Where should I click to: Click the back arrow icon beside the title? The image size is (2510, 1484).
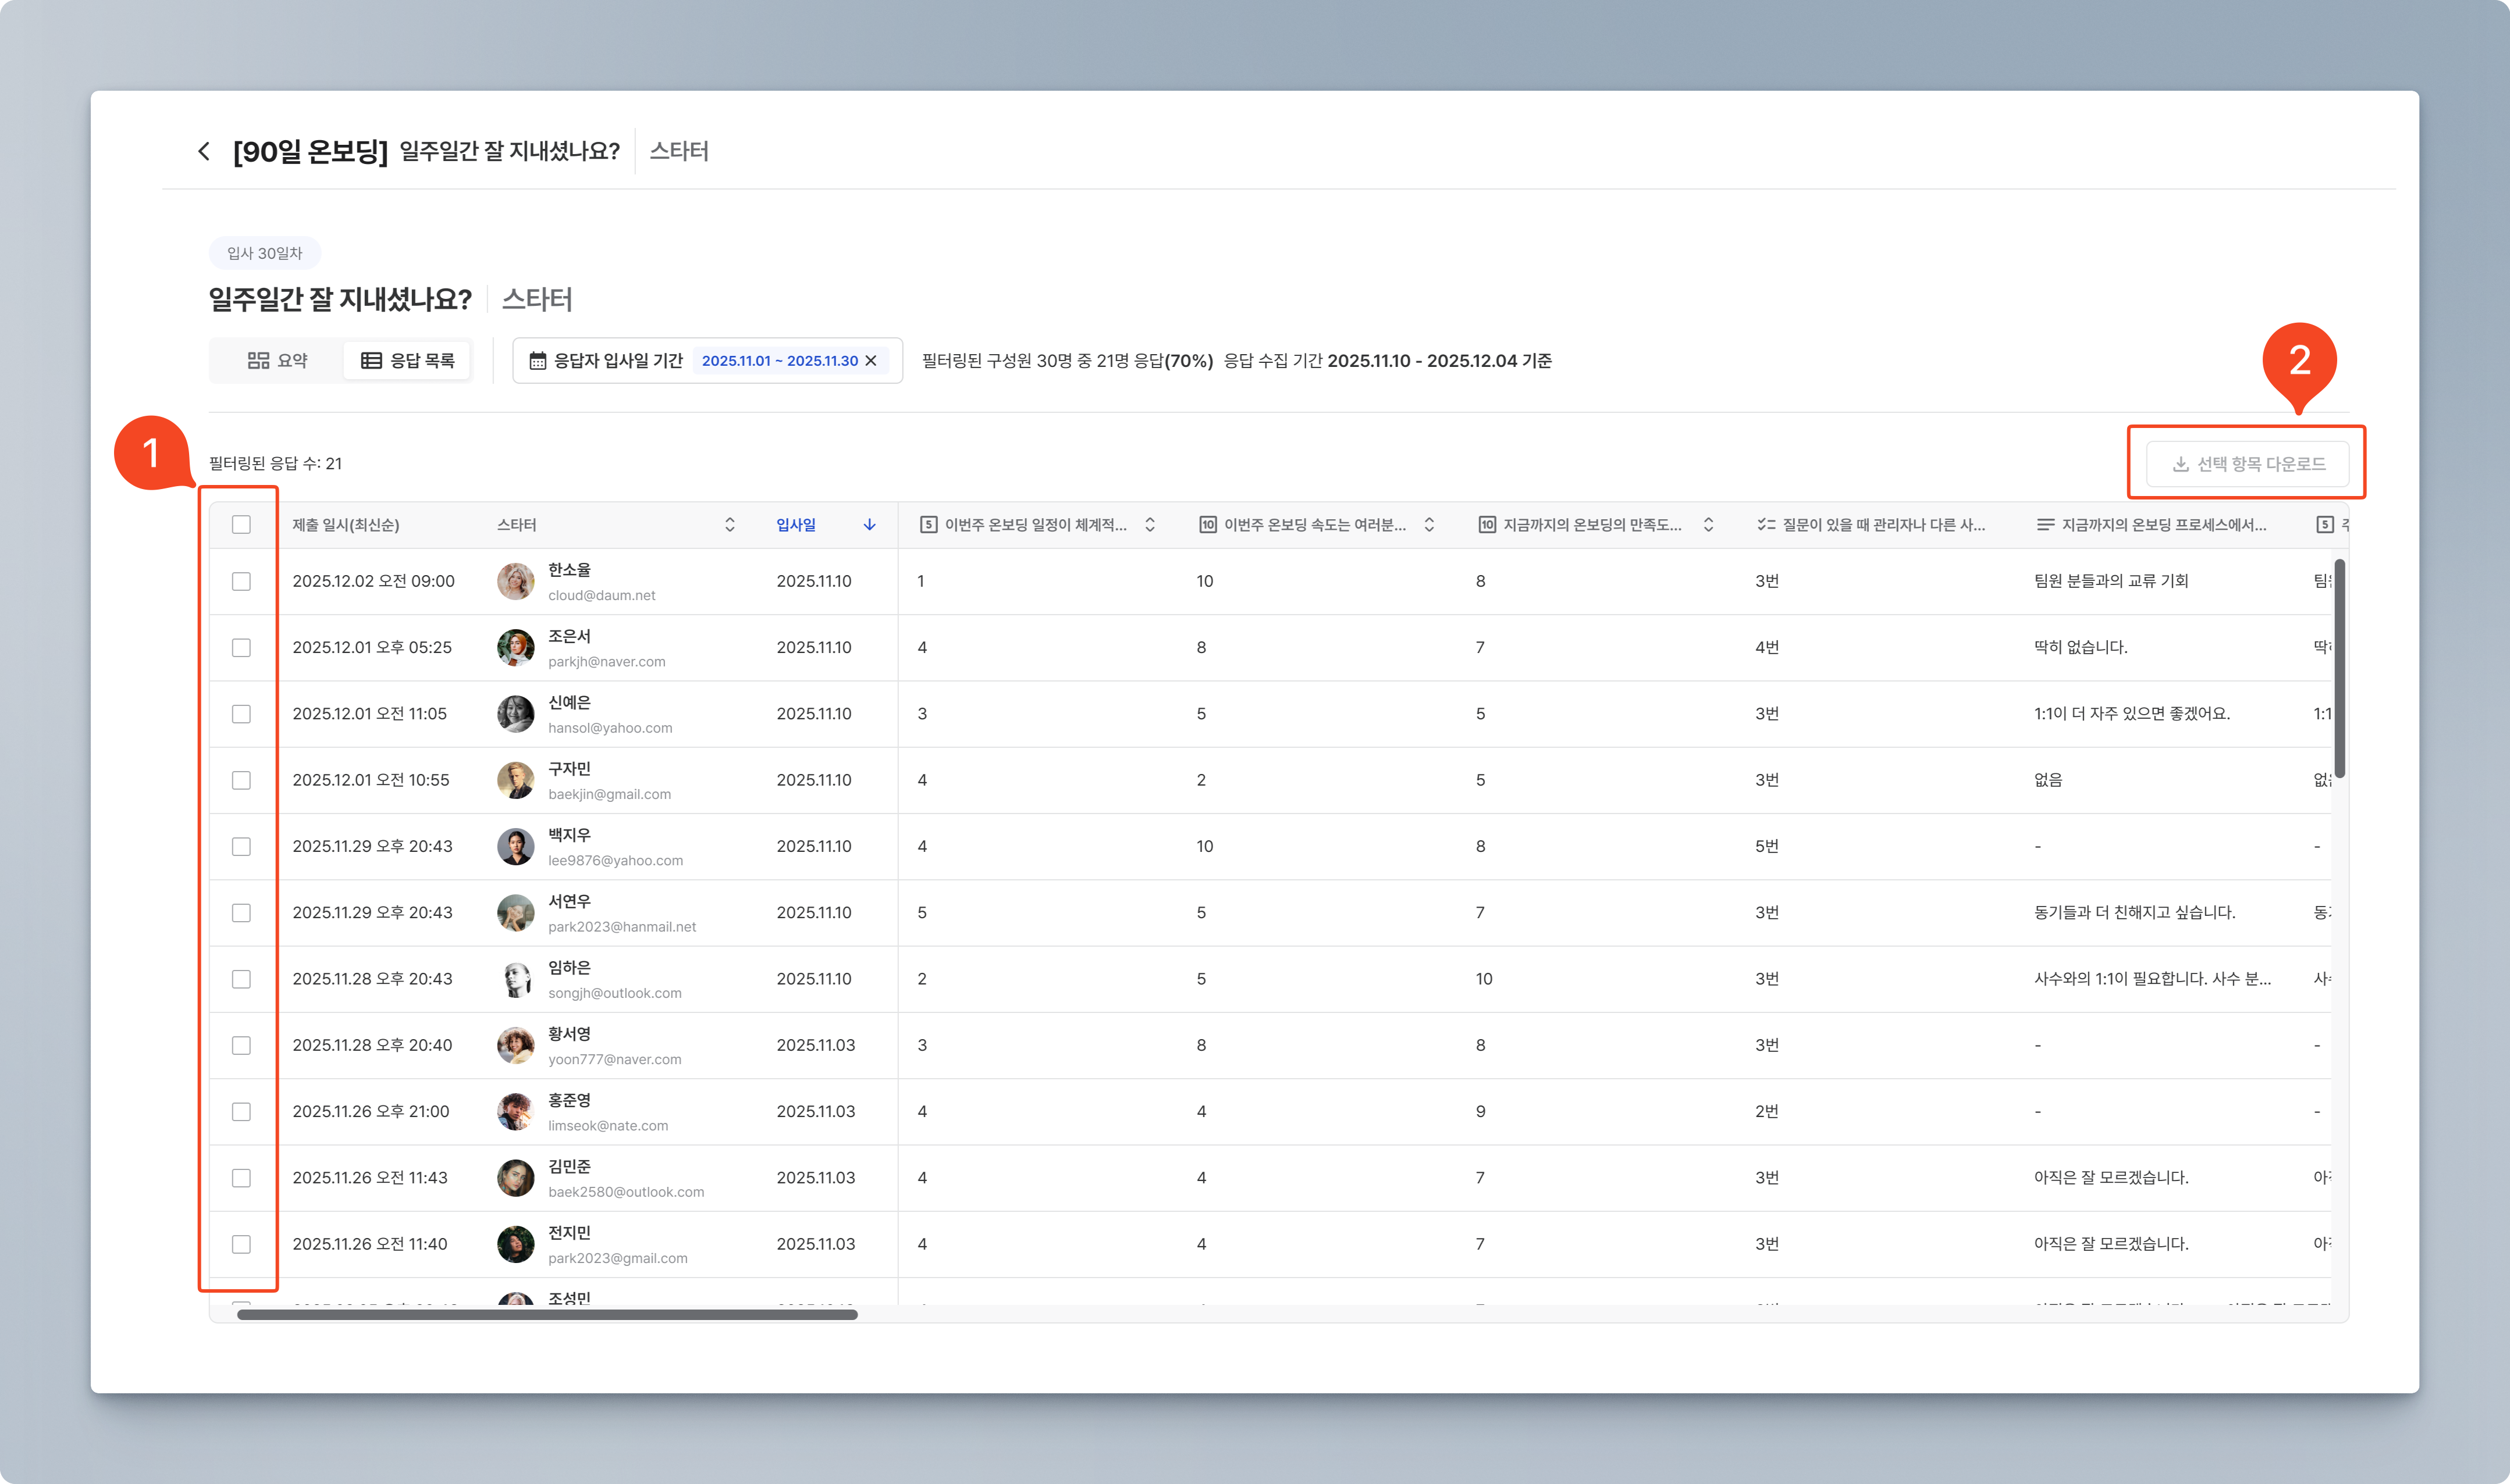pyautogui.click(x=204, y=151)
